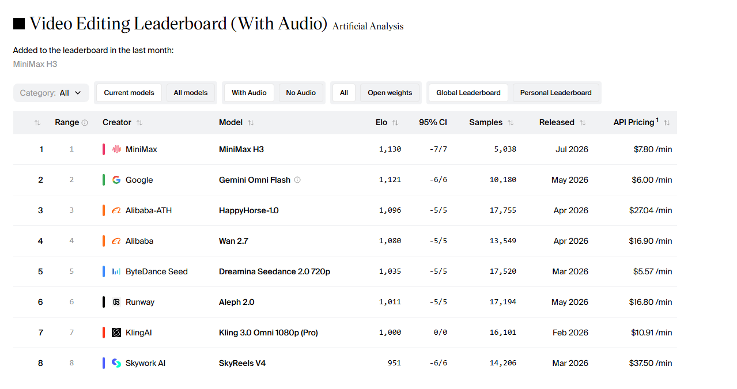Image resolution: width=737 pixels, height=389 pixels.
Task: Click the MiniMax creator logo icon
Action: pos(116,149)
